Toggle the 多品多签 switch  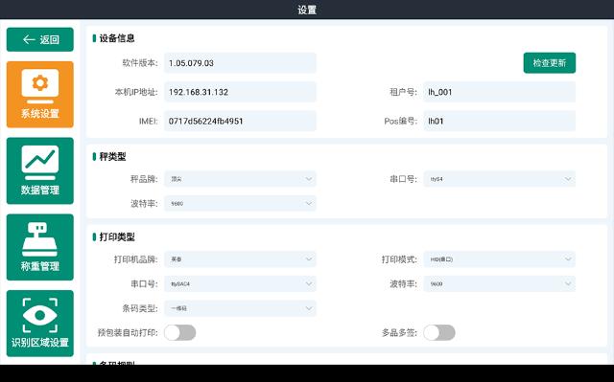(x=439, y=332)
